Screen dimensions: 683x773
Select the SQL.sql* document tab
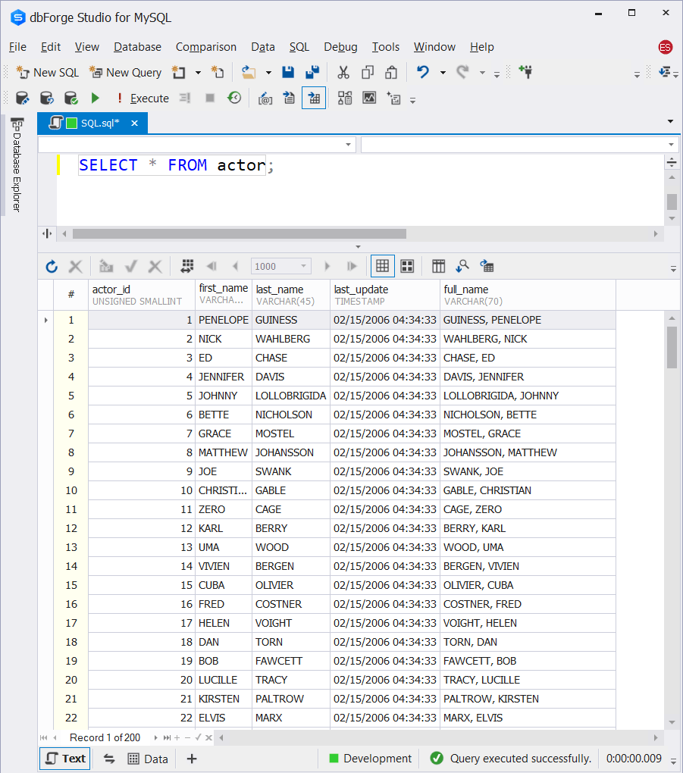pyautogui.click(x=92, y=124)
